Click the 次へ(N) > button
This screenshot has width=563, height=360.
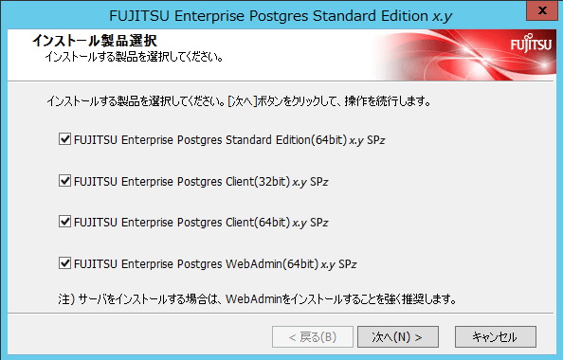click(398, 336)
